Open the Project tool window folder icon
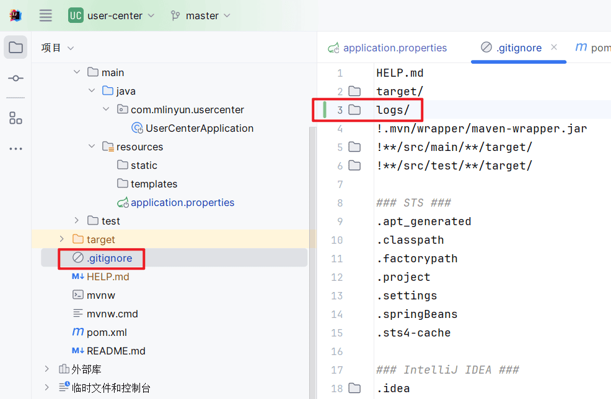The width and height of the screenshot is (611, 399). (x=15, y=48)
